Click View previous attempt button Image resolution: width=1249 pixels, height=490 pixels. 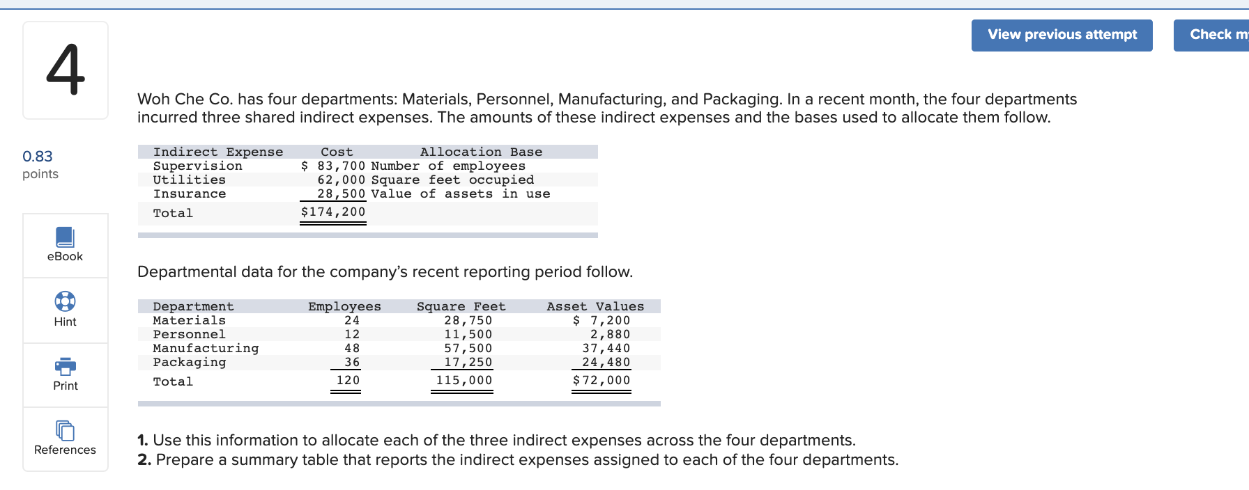click(x=1062, y=35)
